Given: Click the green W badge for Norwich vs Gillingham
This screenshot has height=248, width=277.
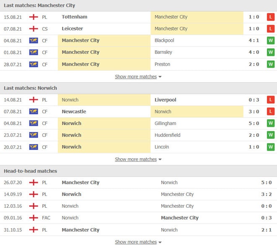Looking at the screenshot, I should [270, 123].
